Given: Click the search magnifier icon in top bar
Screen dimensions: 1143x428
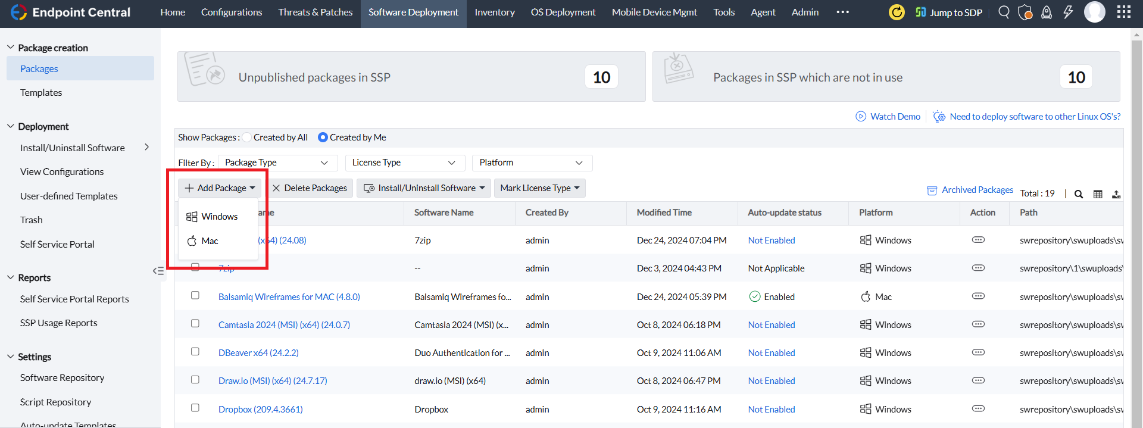Looking at the screenshot, I should tap(1004, 12).
